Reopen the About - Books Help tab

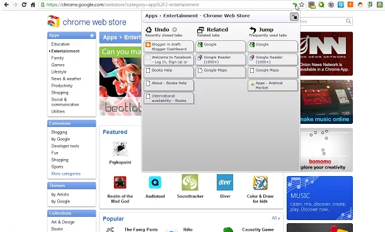coord(169,86)
